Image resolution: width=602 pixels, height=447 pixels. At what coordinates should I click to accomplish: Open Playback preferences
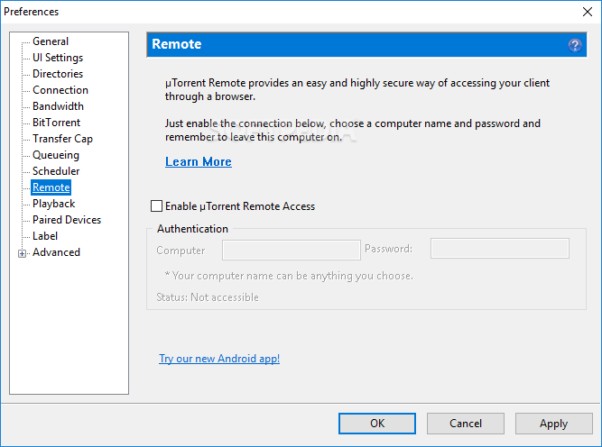pyautogui.click(x=54, y=204)
